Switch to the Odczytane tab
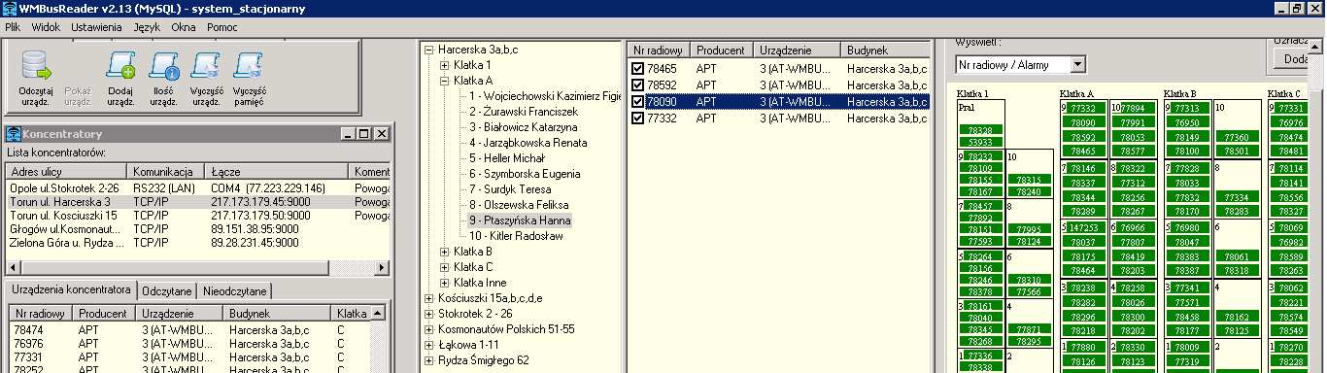 [x=167, y=291]
